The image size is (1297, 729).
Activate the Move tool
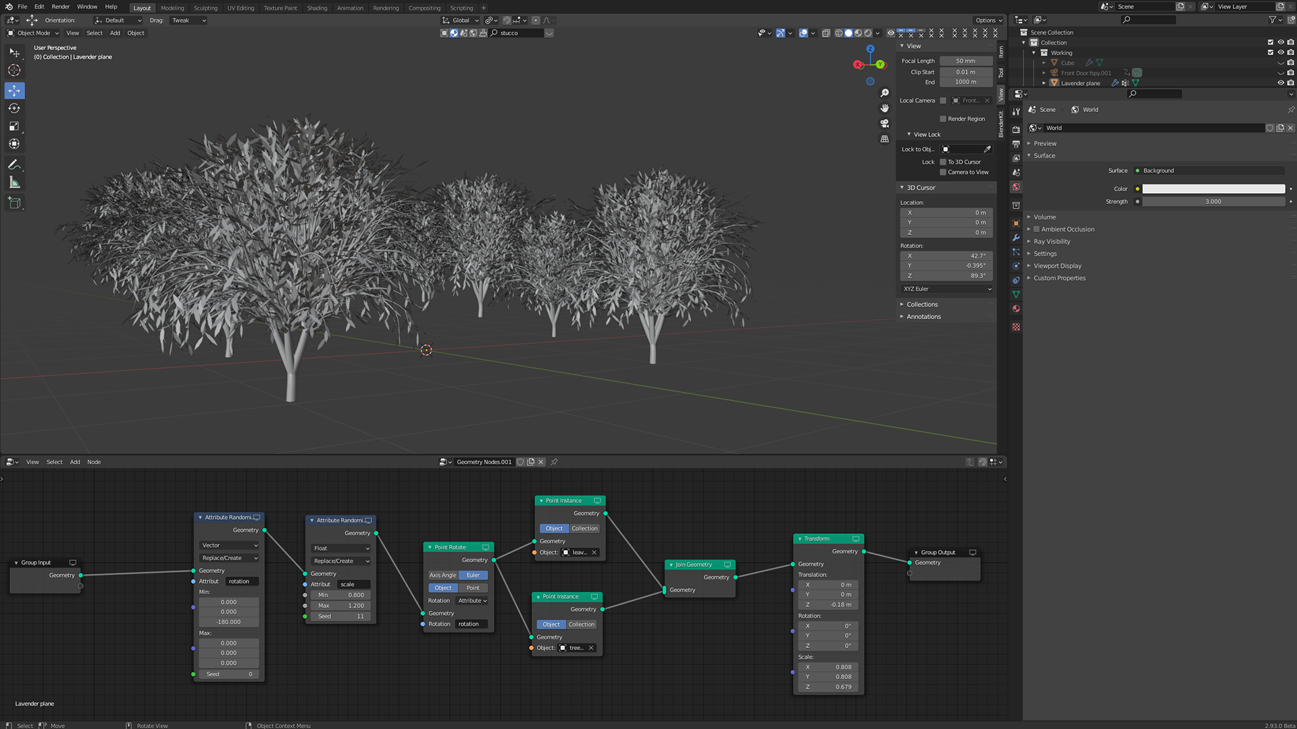[14, 90]
